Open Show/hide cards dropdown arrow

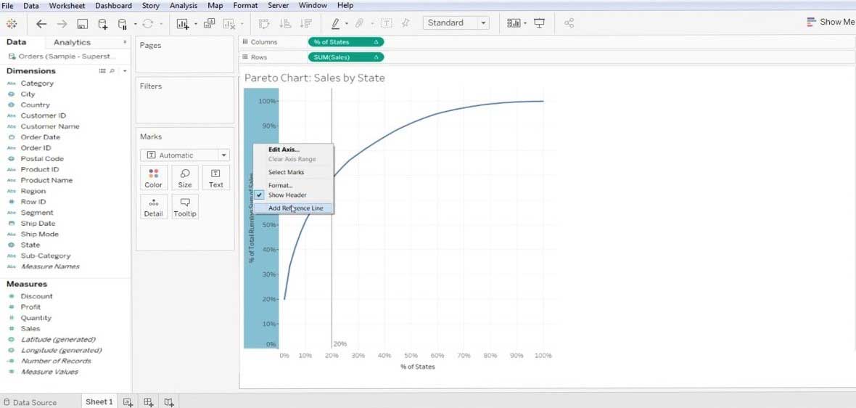(x=525, y=24)
